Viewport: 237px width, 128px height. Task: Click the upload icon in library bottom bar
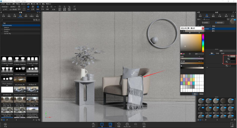(x=36, y=120)
